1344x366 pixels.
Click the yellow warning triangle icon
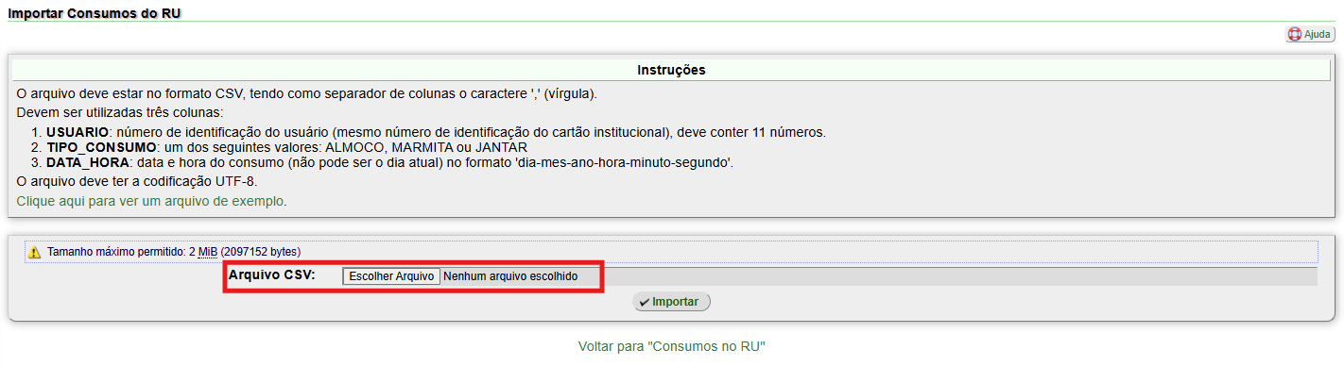point(34,252)
